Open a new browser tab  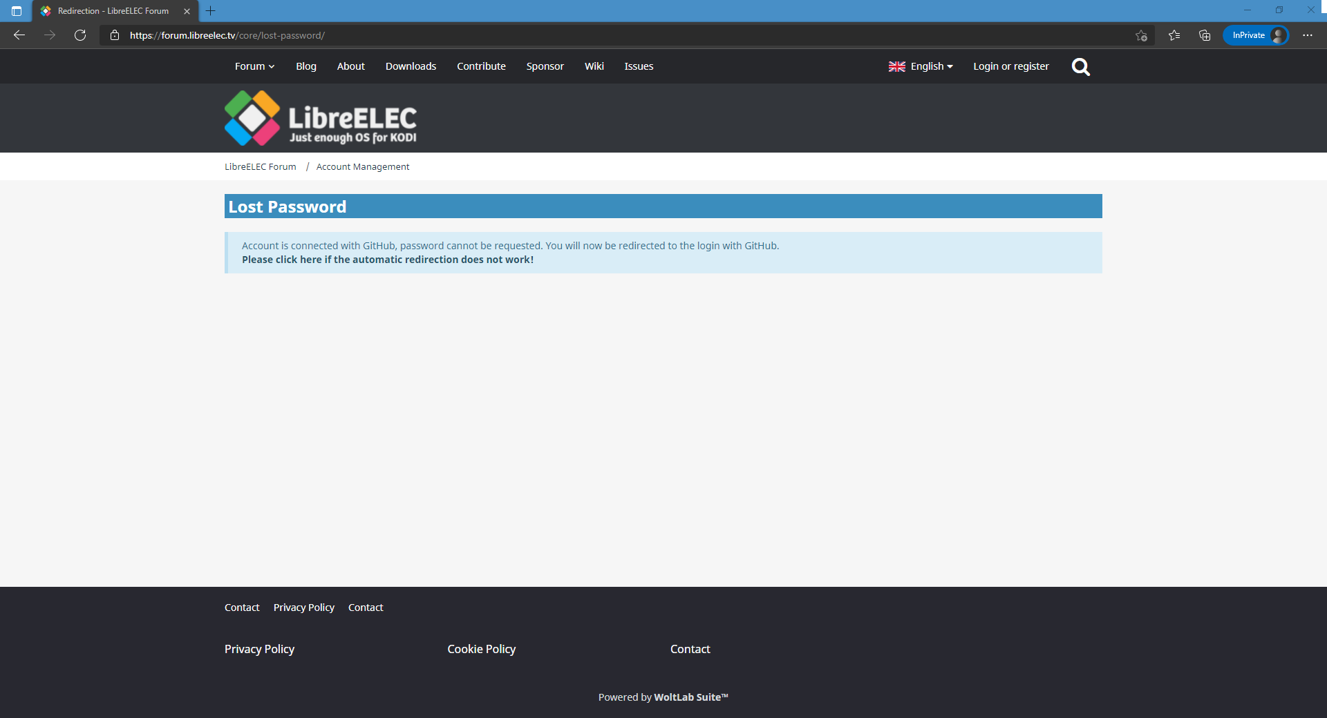click(x=211, y=11)
